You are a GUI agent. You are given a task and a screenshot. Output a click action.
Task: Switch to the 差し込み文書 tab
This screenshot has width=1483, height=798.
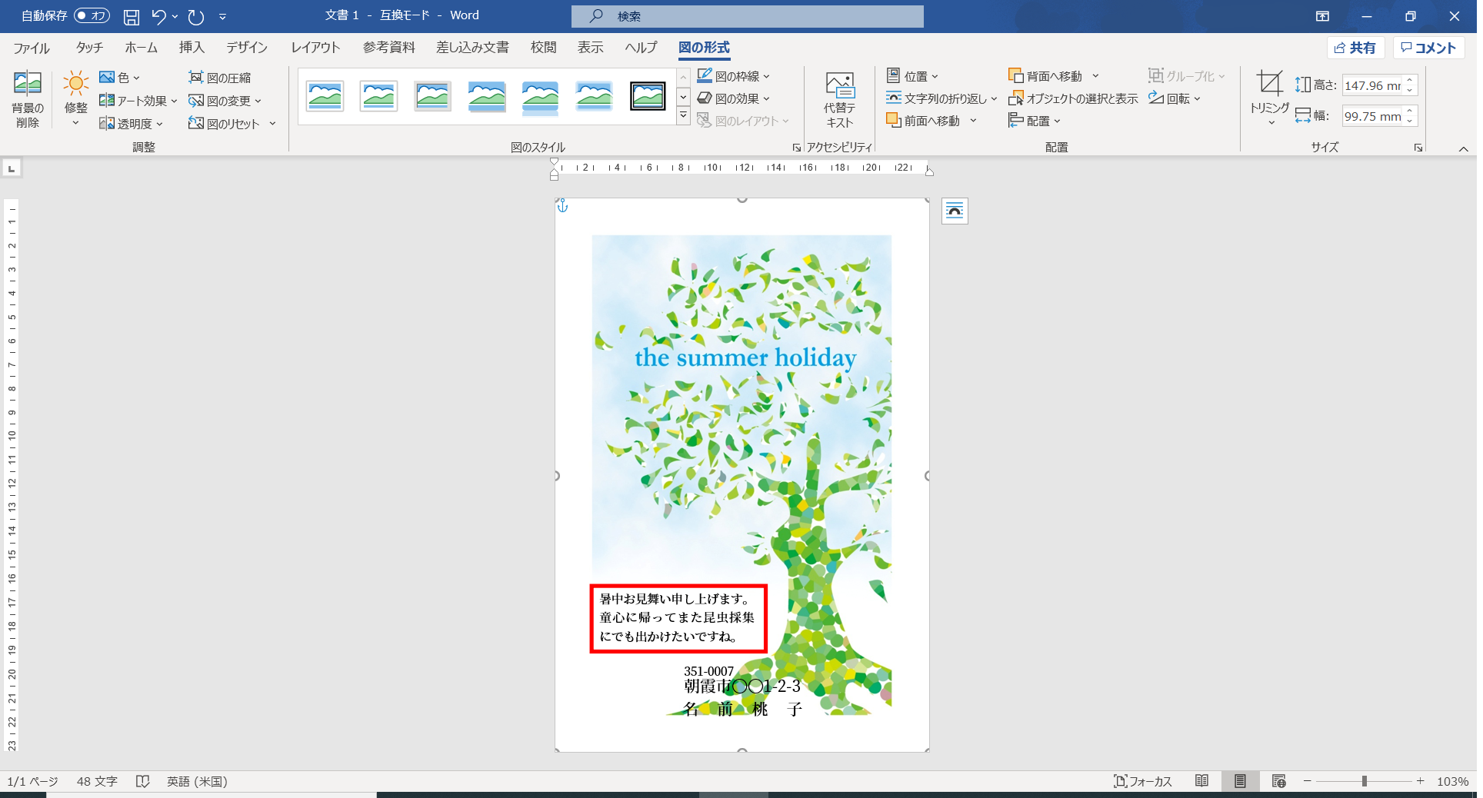point(472,48)
